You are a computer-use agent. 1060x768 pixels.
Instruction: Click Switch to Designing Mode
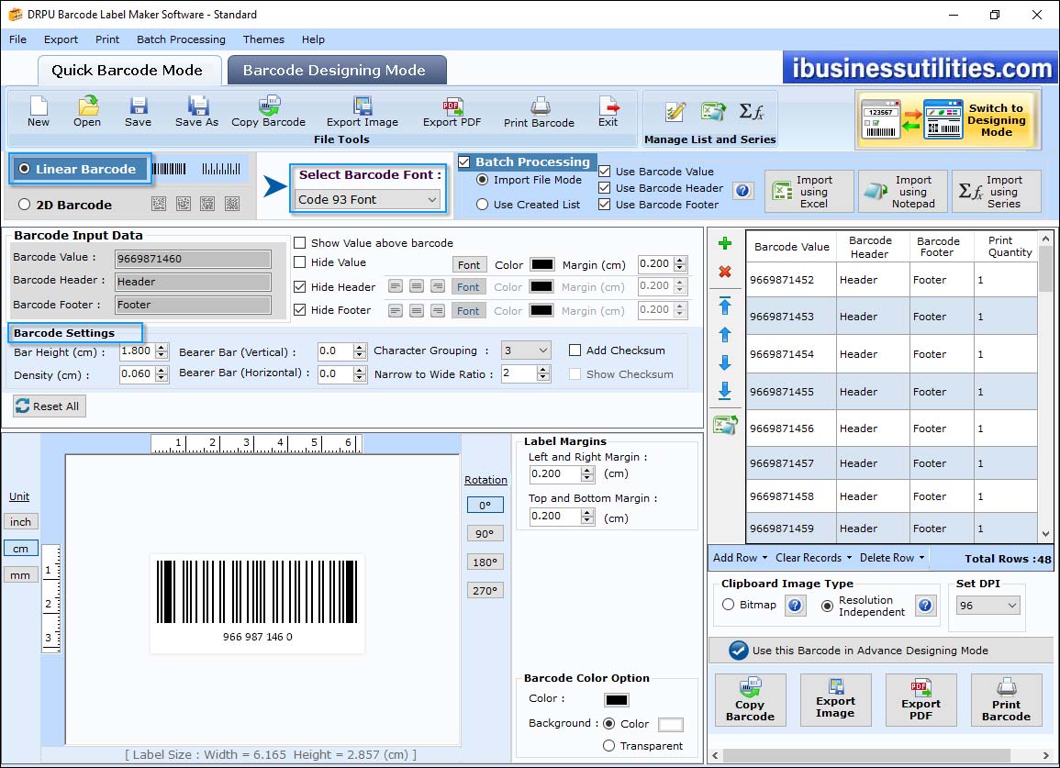pyautogui.click(x=947, y=119)
